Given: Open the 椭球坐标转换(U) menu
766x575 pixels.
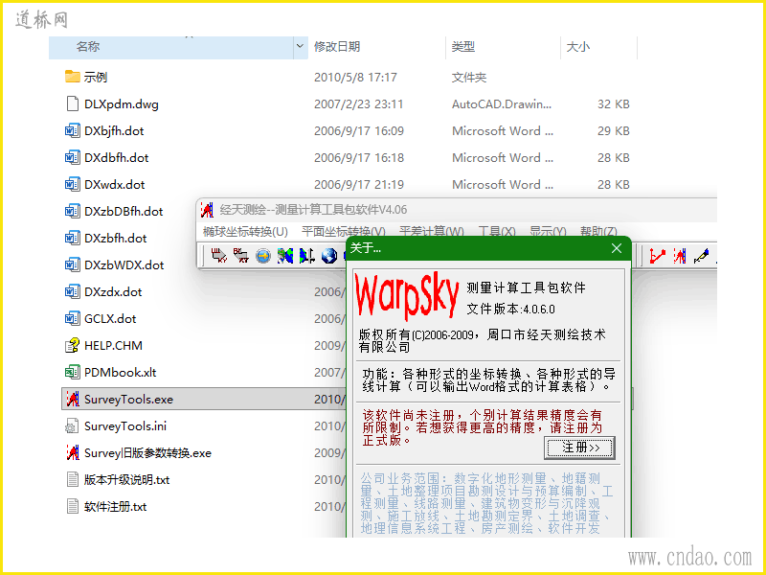Looking at the screenshot, I should click(245, 231).
